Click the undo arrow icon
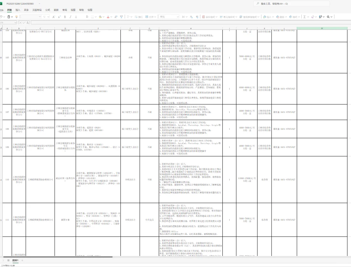This screenshot has width=351, height=267. tap(1, 17)
